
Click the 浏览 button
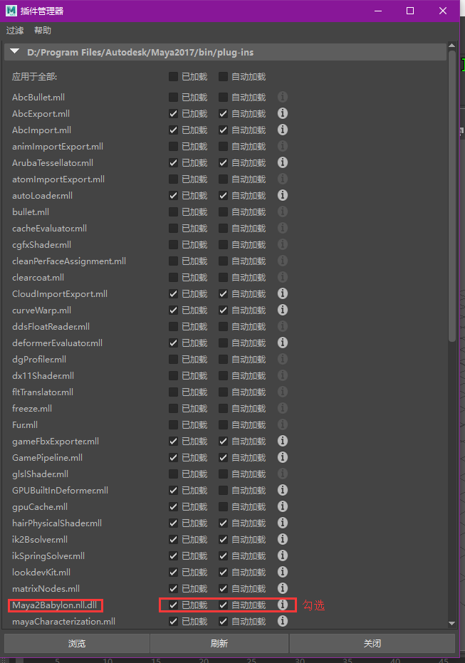[x=77, y=643]
